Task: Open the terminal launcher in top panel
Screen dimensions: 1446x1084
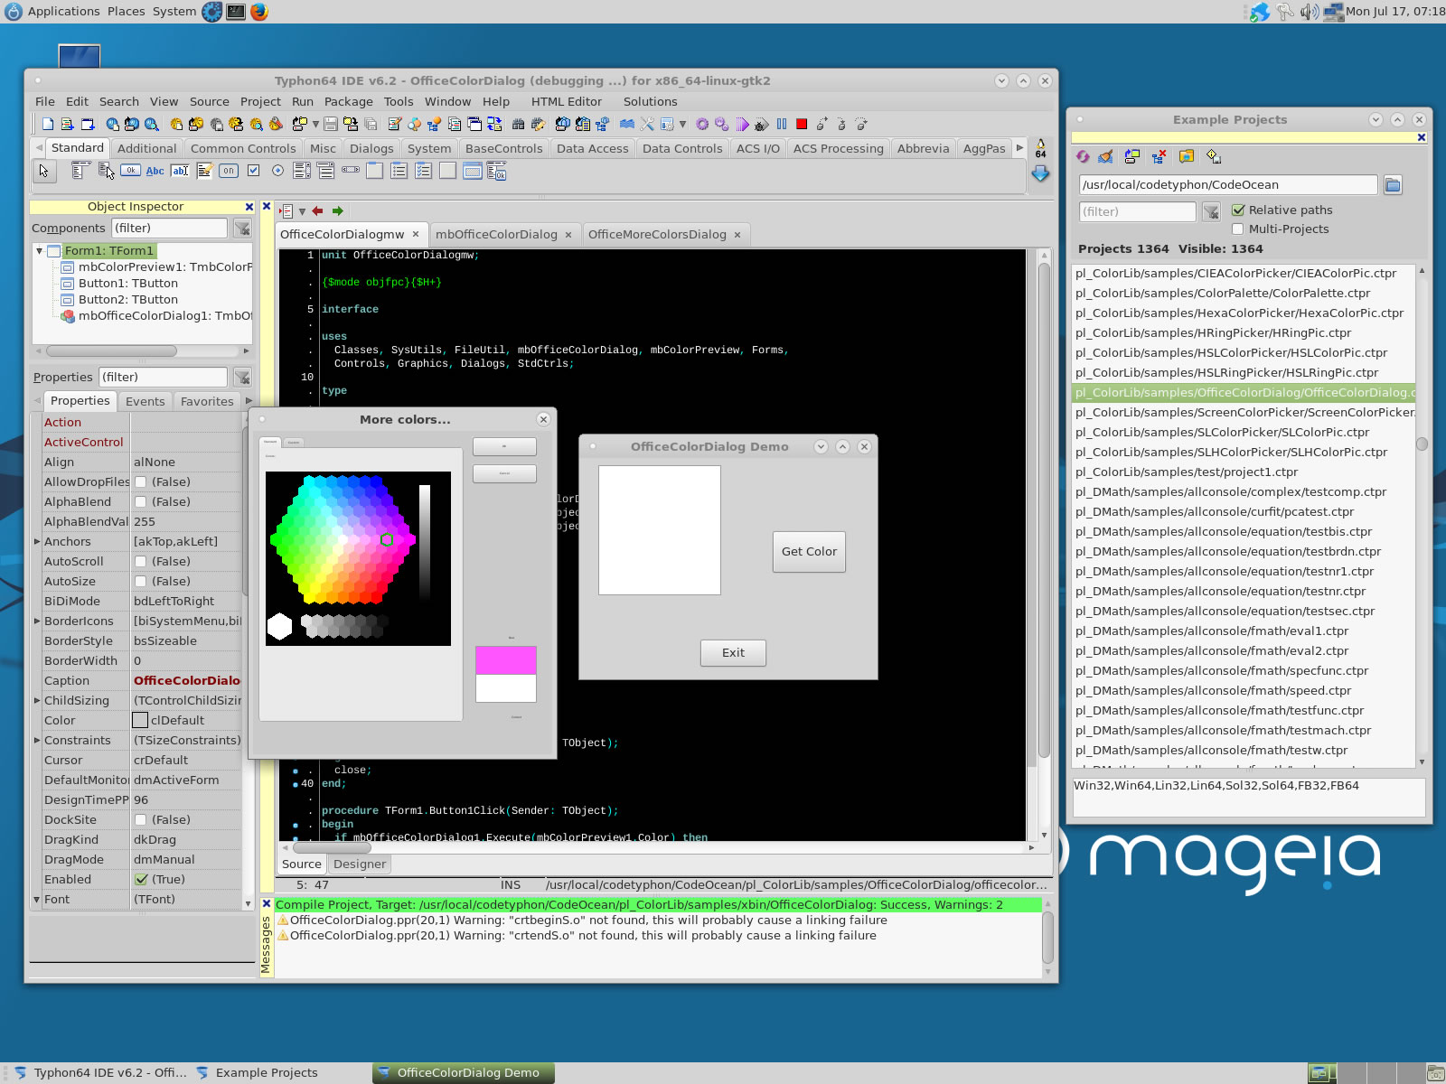Action: [x=236, y=12]
